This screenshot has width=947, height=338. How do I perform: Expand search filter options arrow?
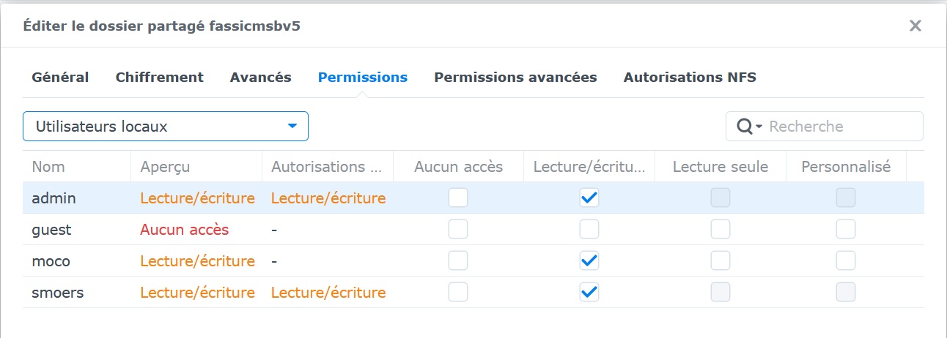[x=759, y=127]
